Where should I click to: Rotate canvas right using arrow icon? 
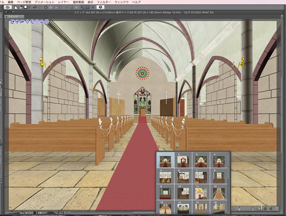click(x=63, y=213)
